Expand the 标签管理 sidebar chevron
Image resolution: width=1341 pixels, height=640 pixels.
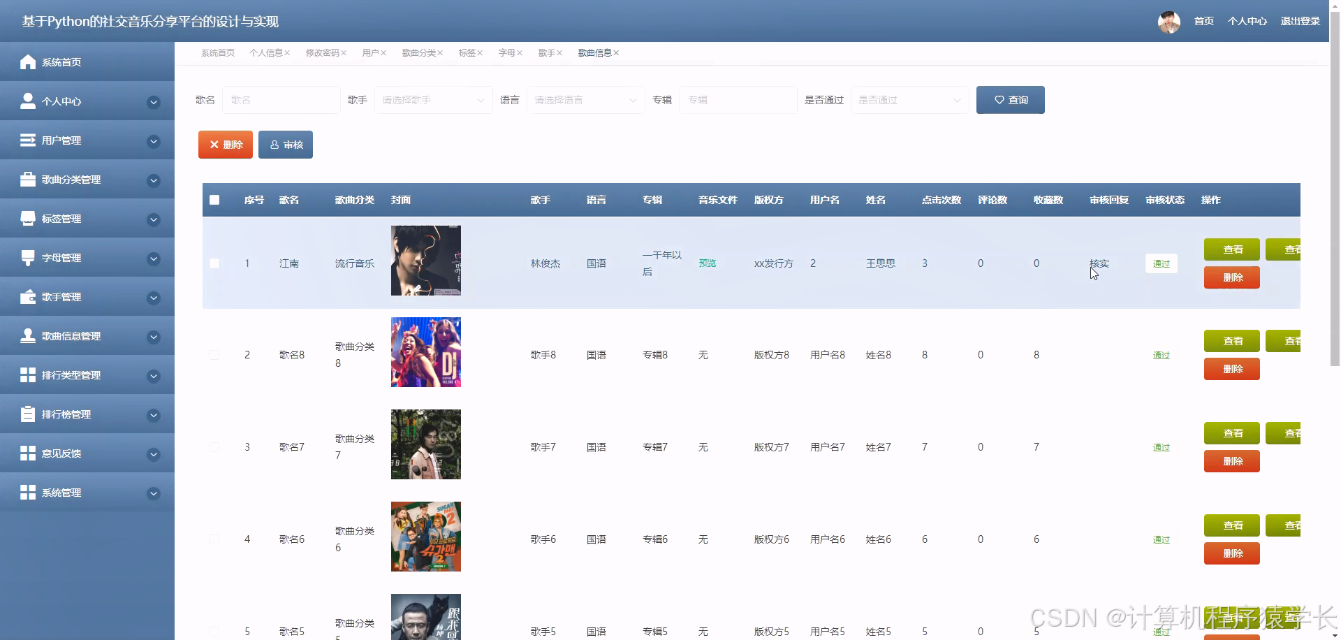(x=154, y=220)
